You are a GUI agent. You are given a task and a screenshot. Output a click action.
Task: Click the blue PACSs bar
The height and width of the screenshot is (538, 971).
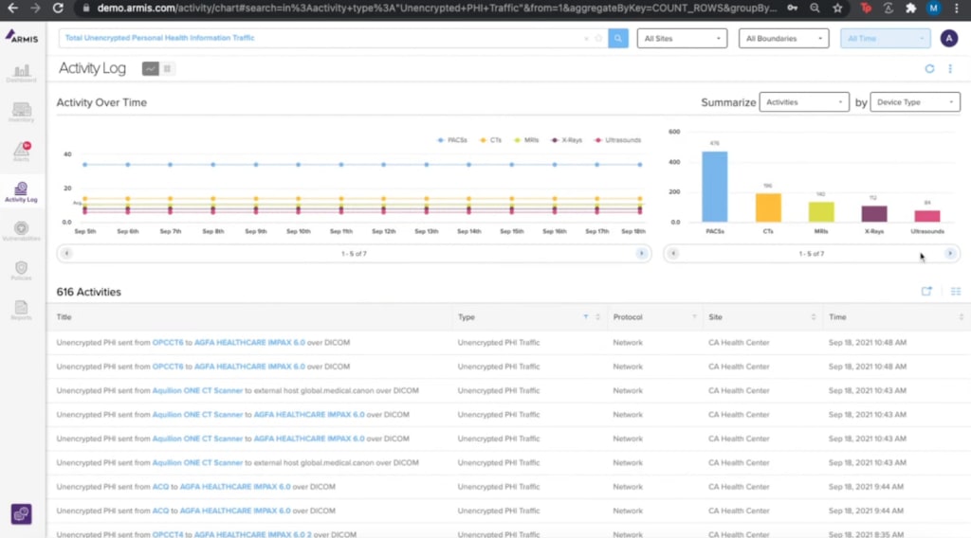(x=715, y=187)
